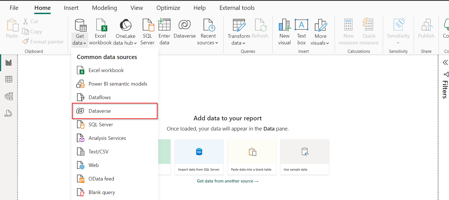Open the Insert ribbon tab
Screen dimensions: 449x200
click(71, 8)
